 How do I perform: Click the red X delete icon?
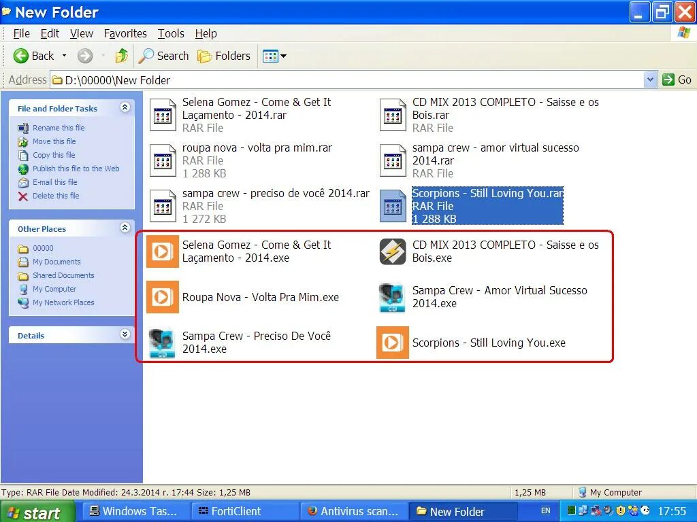(x=23, y=196)
